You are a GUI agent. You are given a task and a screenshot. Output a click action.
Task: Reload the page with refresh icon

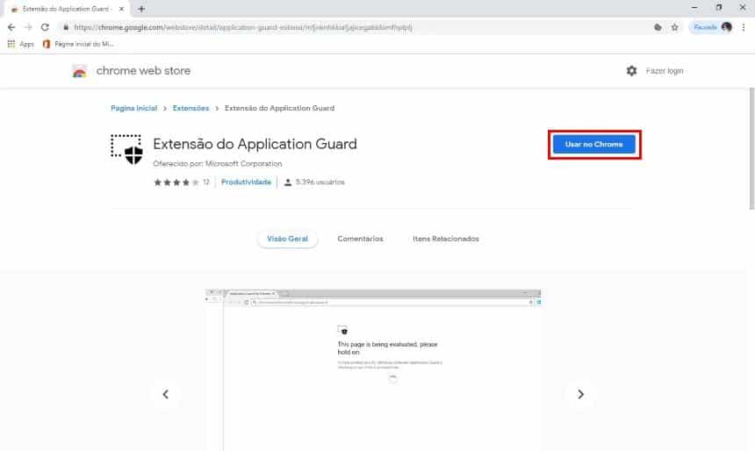45,27
